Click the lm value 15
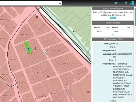This screenshot has height=102, width=136. pos(114,47)
